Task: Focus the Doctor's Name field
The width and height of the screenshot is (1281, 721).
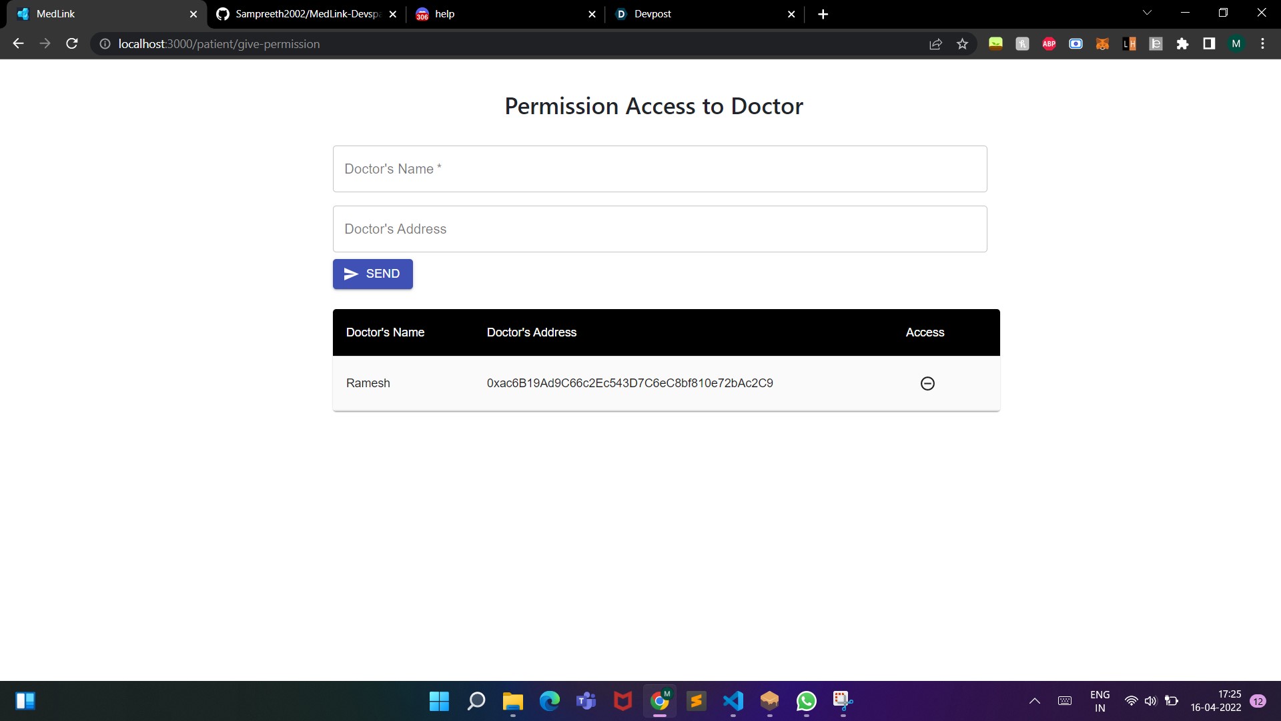Action: click(659, 169)
